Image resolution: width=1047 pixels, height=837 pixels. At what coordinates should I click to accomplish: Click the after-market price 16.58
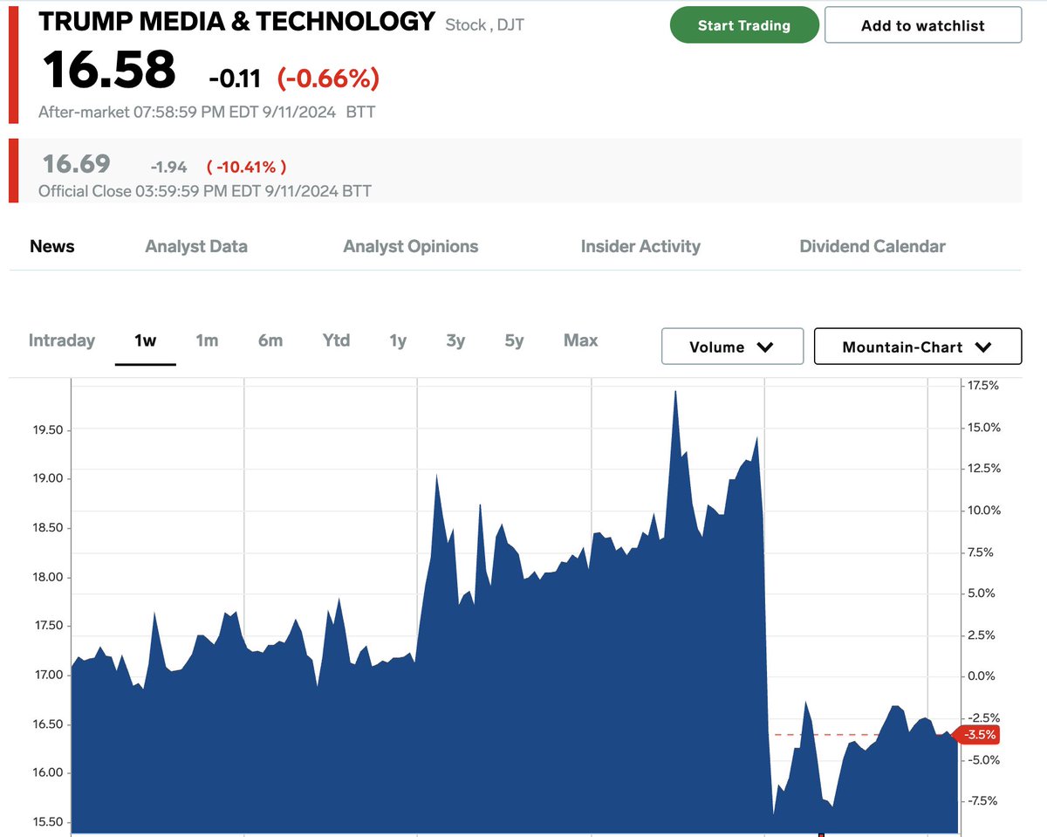coord(109,70)
